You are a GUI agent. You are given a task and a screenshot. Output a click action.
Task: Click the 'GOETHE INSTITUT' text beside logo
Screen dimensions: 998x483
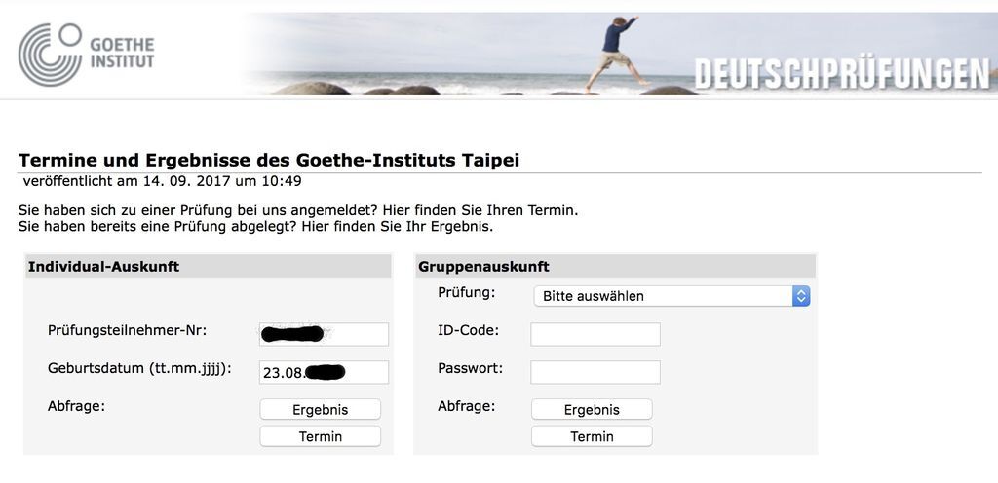click(122, 54)
